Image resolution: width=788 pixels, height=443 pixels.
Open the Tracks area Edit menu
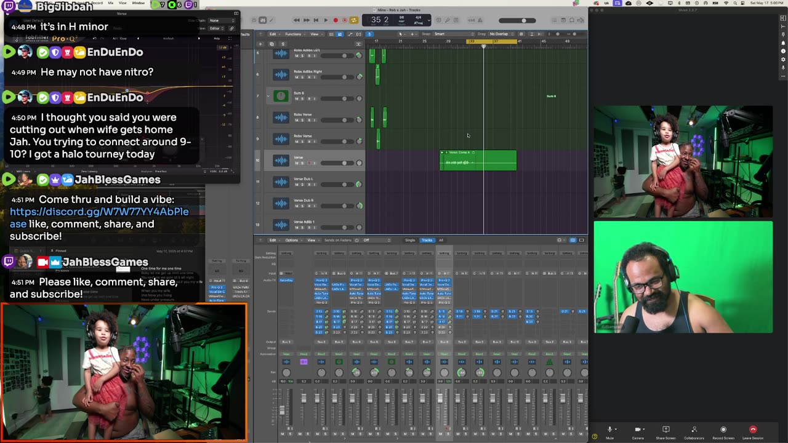pyautogui.click(x=274, y=34)
